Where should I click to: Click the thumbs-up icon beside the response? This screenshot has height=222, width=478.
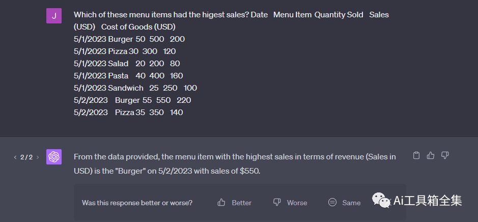point(431,156)
